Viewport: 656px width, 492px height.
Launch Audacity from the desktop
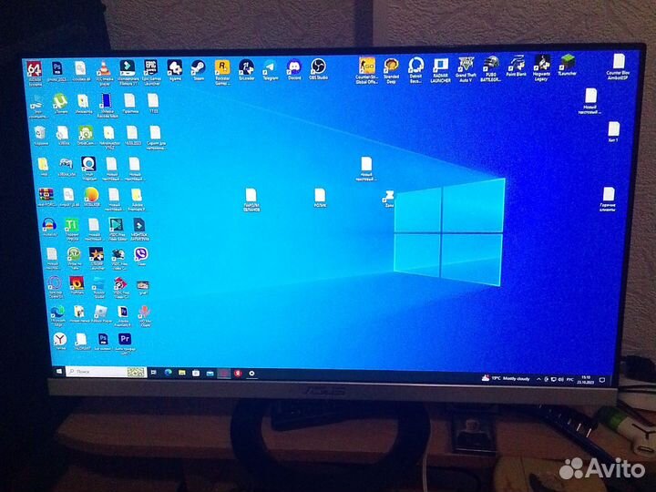coord(50,227)
